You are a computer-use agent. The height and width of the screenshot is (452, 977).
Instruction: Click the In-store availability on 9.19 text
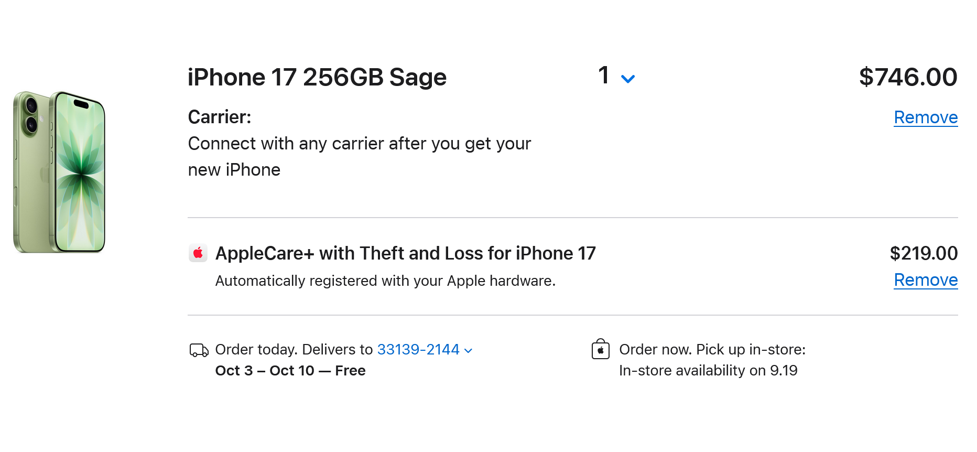pyautogui.click(x=708, y=370)
